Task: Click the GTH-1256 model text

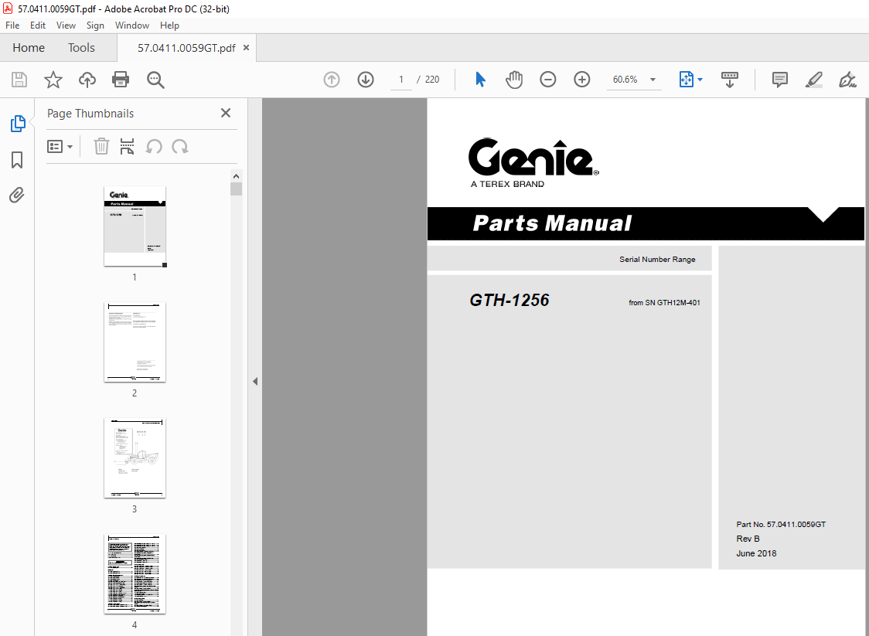Action: click(x=509, y=301)
